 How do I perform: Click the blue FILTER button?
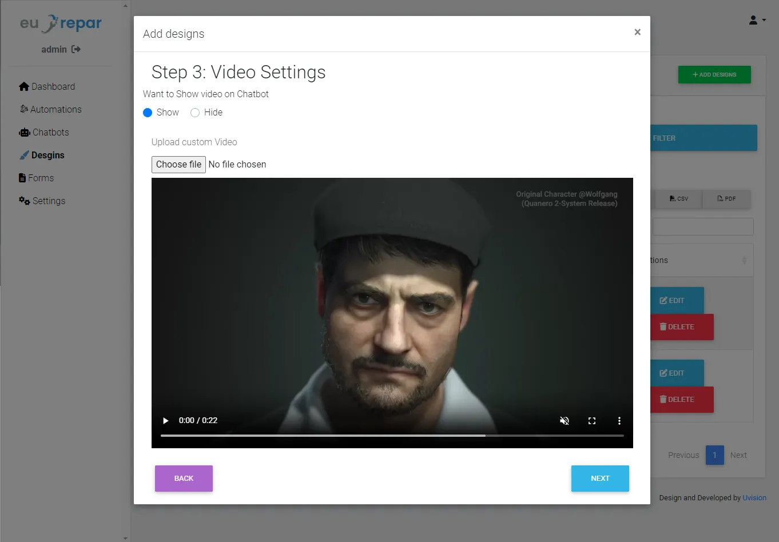coord(704,138)
